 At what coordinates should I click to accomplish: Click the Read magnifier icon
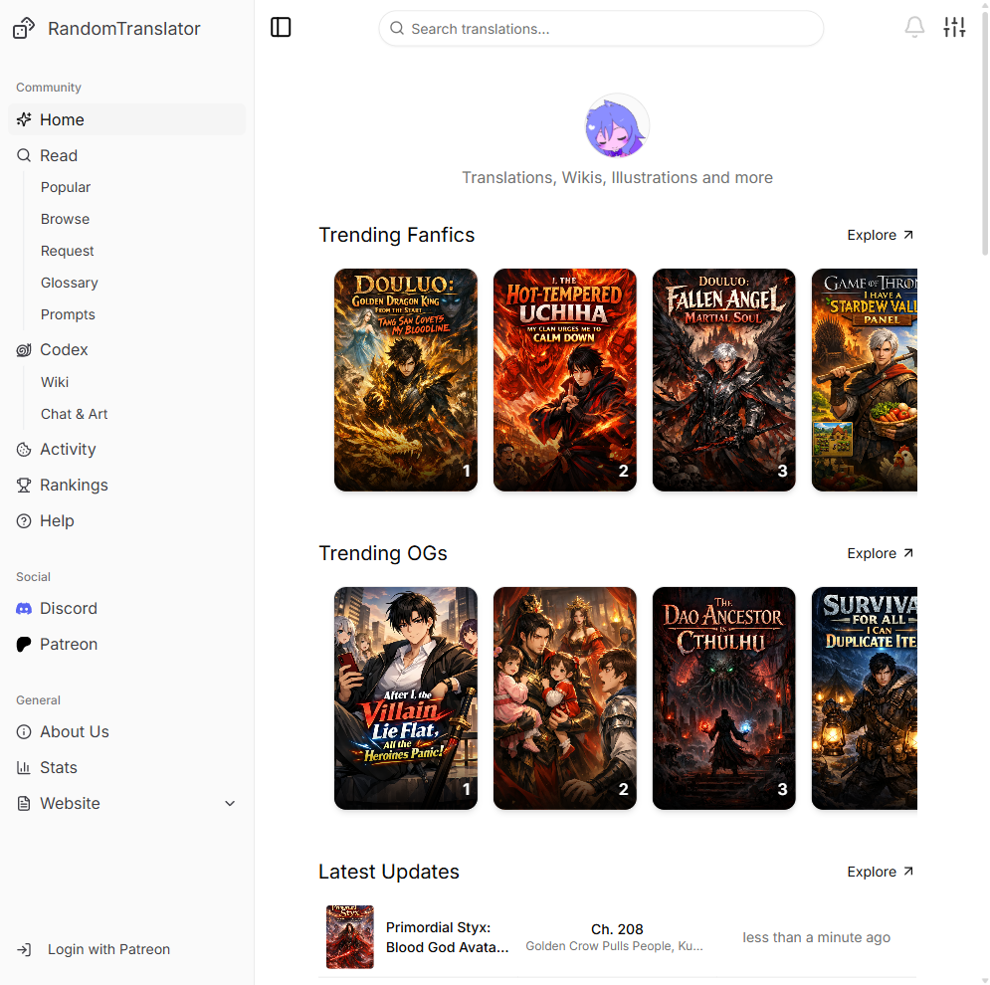24,155
